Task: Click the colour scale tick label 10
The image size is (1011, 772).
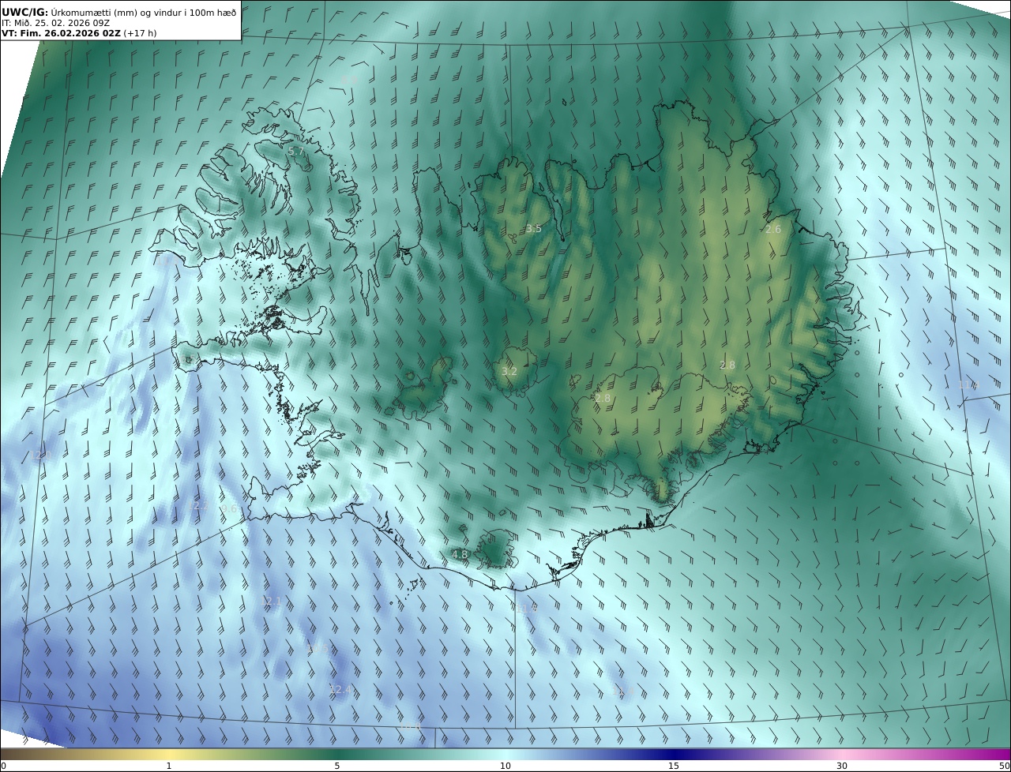Action: pos(505,766)
